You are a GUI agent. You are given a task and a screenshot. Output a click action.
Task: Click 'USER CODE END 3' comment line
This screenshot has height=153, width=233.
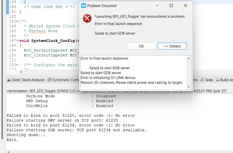[49, 7]
